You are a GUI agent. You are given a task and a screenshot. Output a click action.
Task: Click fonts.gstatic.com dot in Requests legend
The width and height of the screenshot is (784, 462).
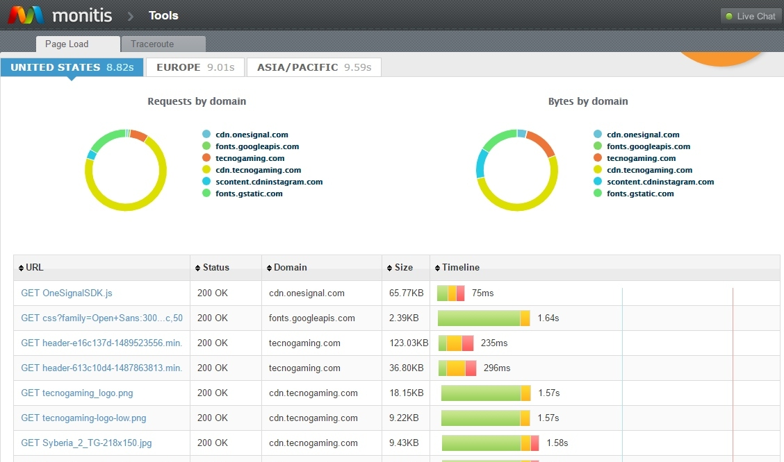click(206, 193)
